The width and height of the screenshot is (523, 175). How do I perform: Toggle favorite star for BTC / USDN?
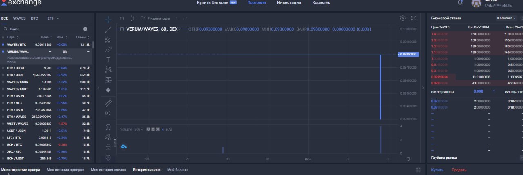point(3,68)
